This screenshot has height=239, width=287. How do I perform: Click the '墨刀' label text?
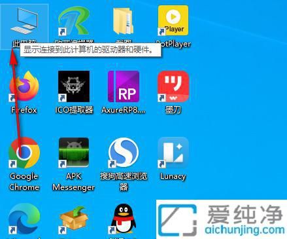point(173,110)
